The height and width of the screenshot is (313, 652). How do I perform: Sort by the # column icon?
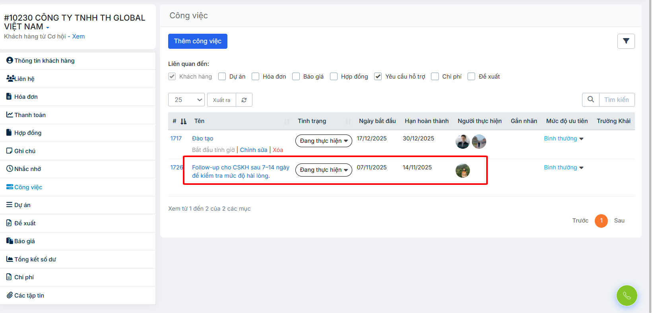[183, 121]
